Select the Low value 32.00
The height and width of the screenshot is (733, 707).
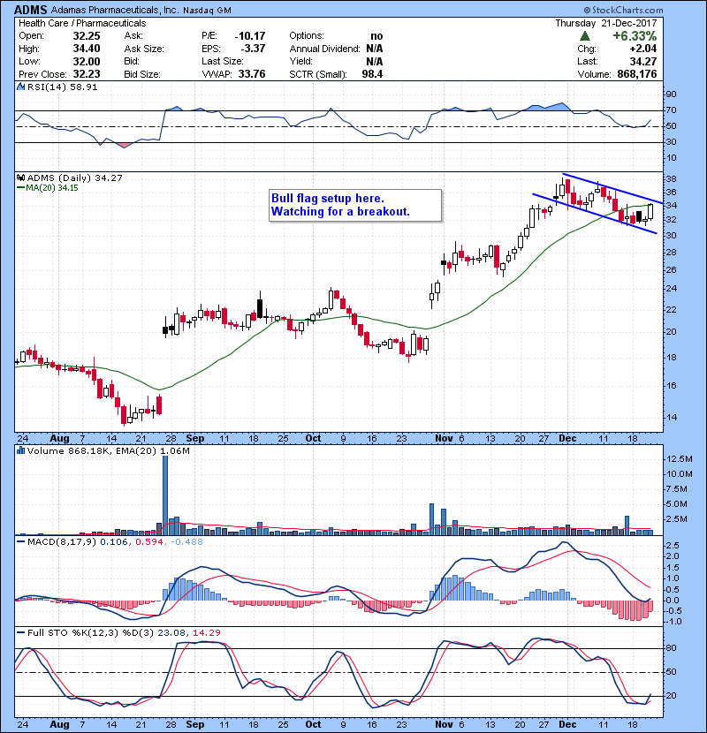(x=87, y=61)
